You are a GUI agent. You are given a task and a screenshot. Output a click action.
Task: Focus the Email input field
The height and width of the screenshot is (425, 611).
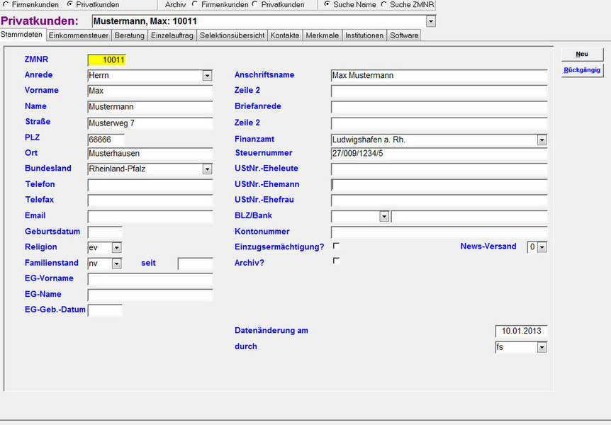(x=150, y=216)
